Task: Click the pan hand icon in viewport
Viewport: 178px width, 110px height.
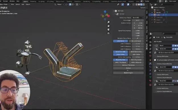Action: (108, 26)
